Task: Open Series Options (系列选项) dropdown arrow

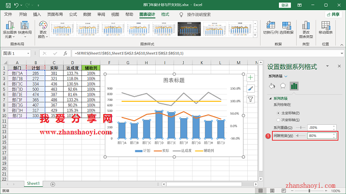Action: coord(286,76)
